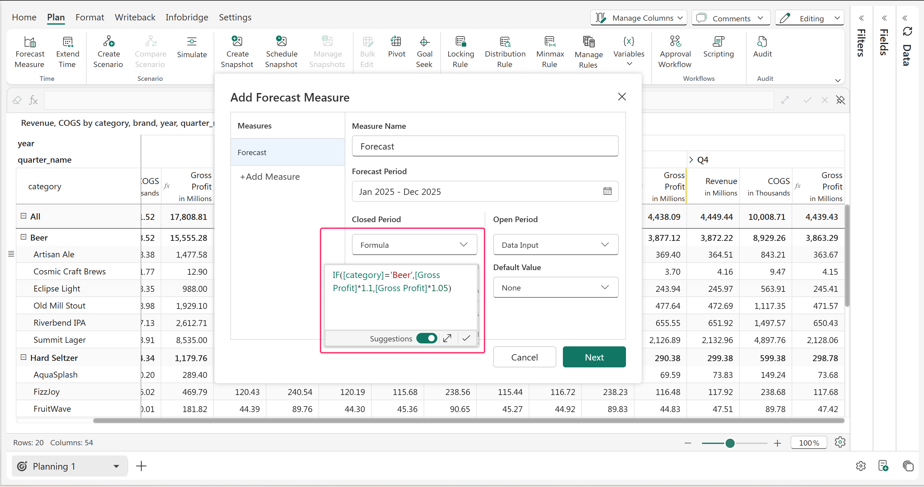
Task: Open the Locking Rule tool
Action: (x=460, y=42)
